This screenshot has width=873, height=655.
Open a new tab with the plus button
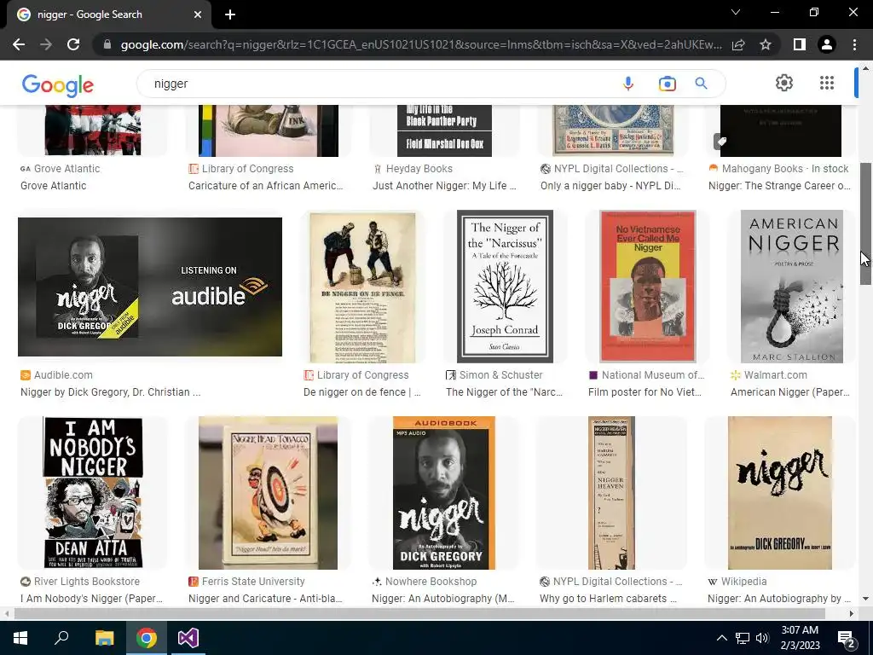pos(230,14)
